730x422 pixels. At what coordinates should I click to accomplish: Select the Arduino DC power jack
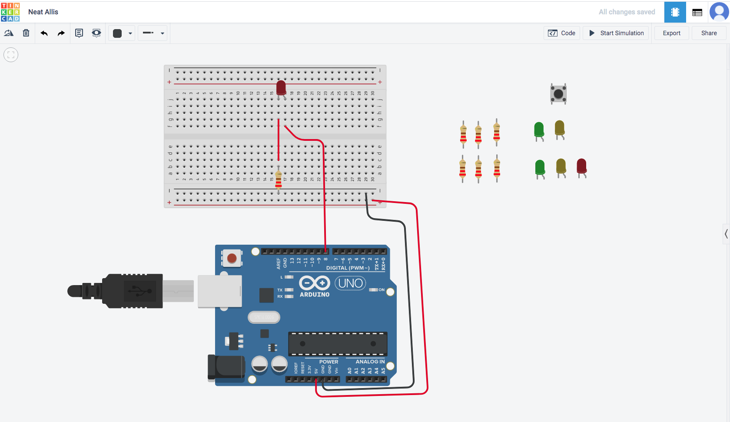pos(226,368)
